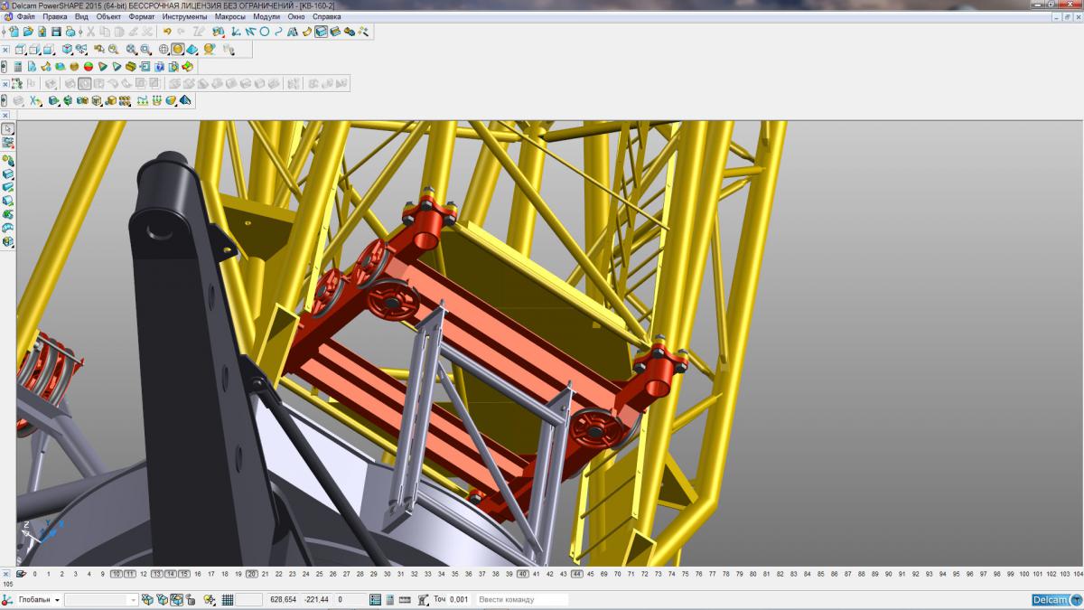
Task: Click the ruler measure icon in status bar
Action: coord(405,599)
